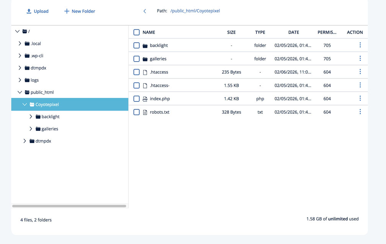Click the sidebar horizontal scrollbar
This screenshot has width=386, height=244.
[69, 206]
